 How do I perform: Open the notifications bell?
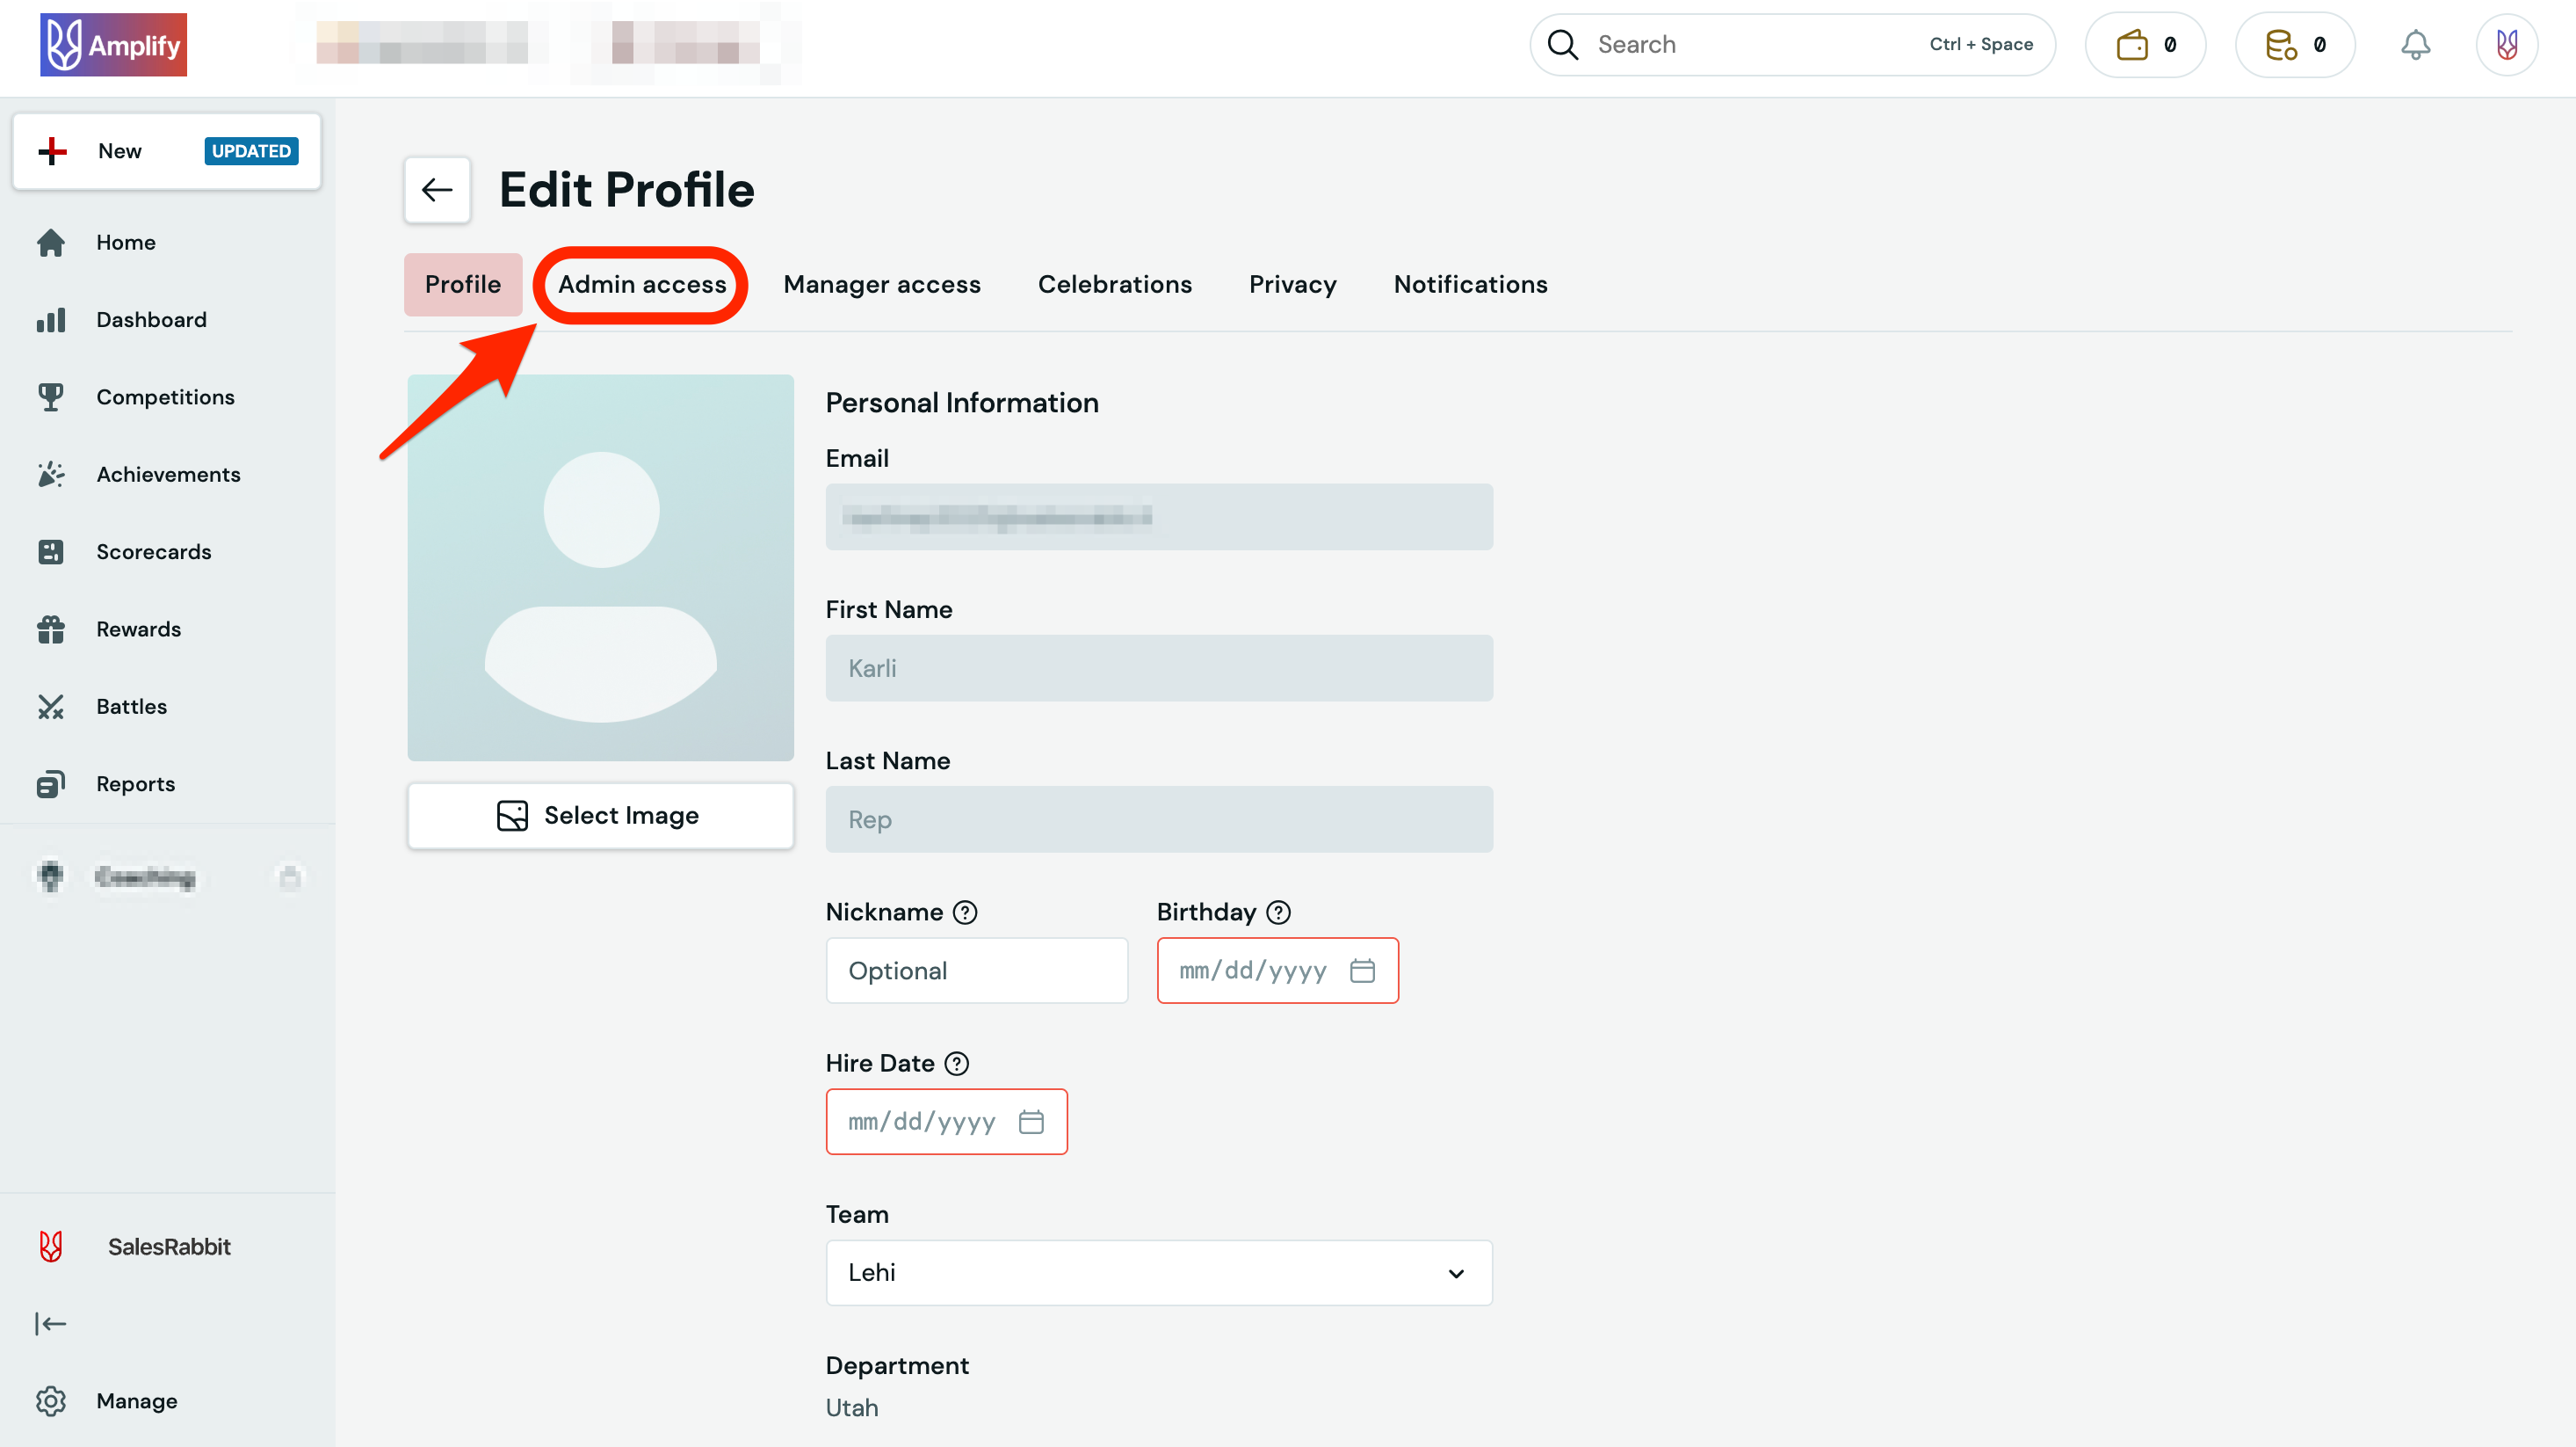pos(2416,44)
